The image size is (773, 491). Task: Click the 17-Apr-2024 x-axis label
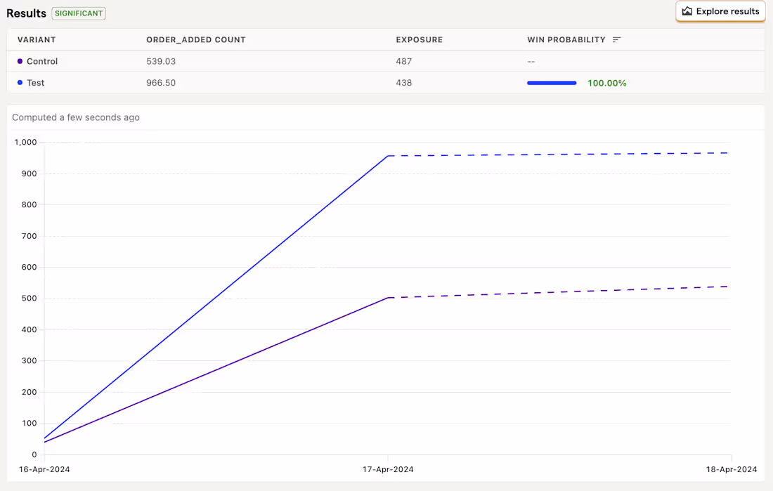pos(389,469)
